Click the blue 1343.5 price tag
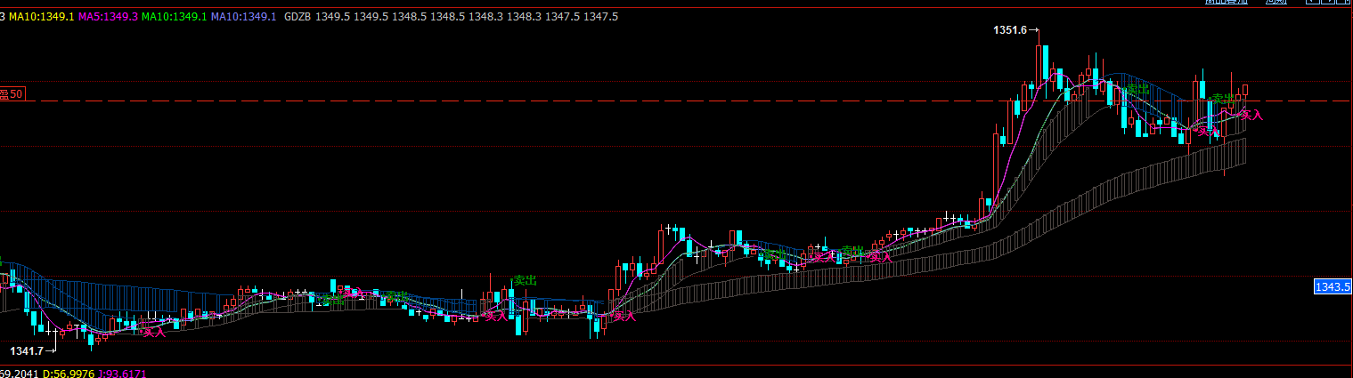 [1333, 286]
